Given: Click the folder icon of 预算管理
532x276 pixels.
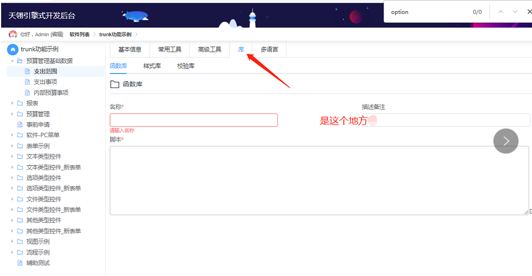Looking at the screenshot, I should [x=20, y=114].
